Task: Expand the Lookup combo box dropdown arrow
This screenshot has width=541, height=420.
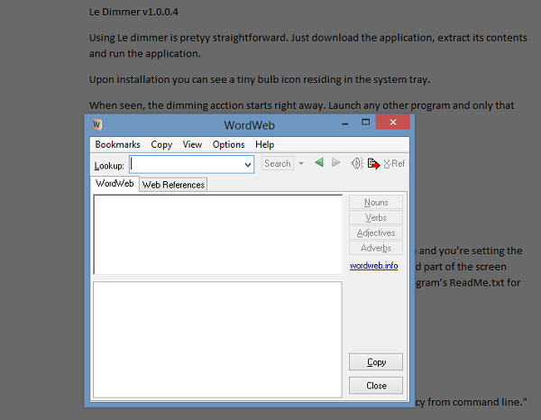Action: (x=248, y=164)
